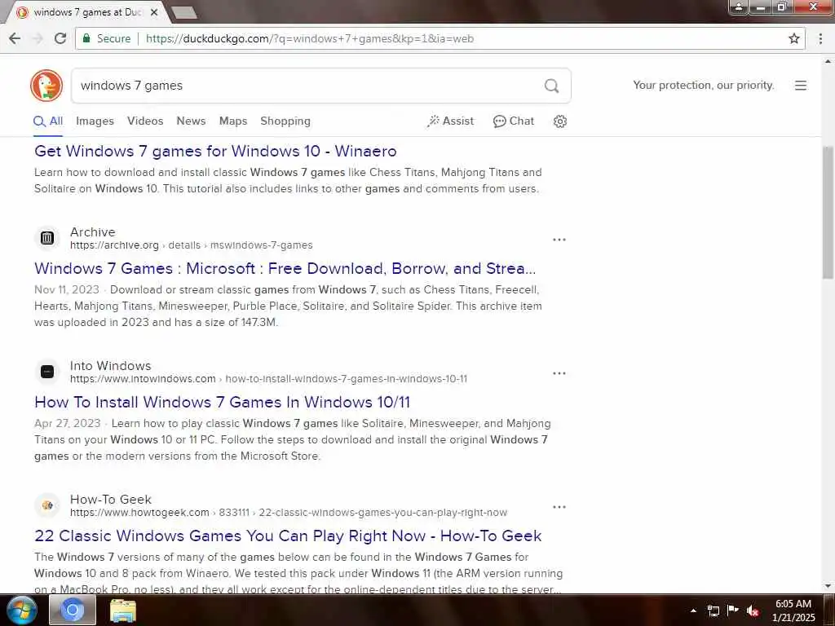The image size is (835, 626).
Task: Click the Secure padlock site info
Action: [106, 38]
